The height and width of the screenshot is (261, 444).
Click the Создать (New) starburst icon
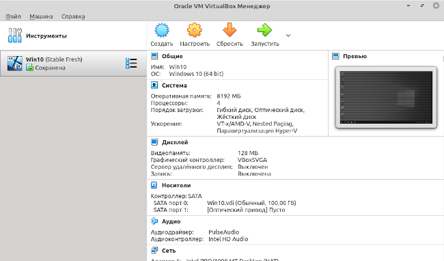click(162, 30)
